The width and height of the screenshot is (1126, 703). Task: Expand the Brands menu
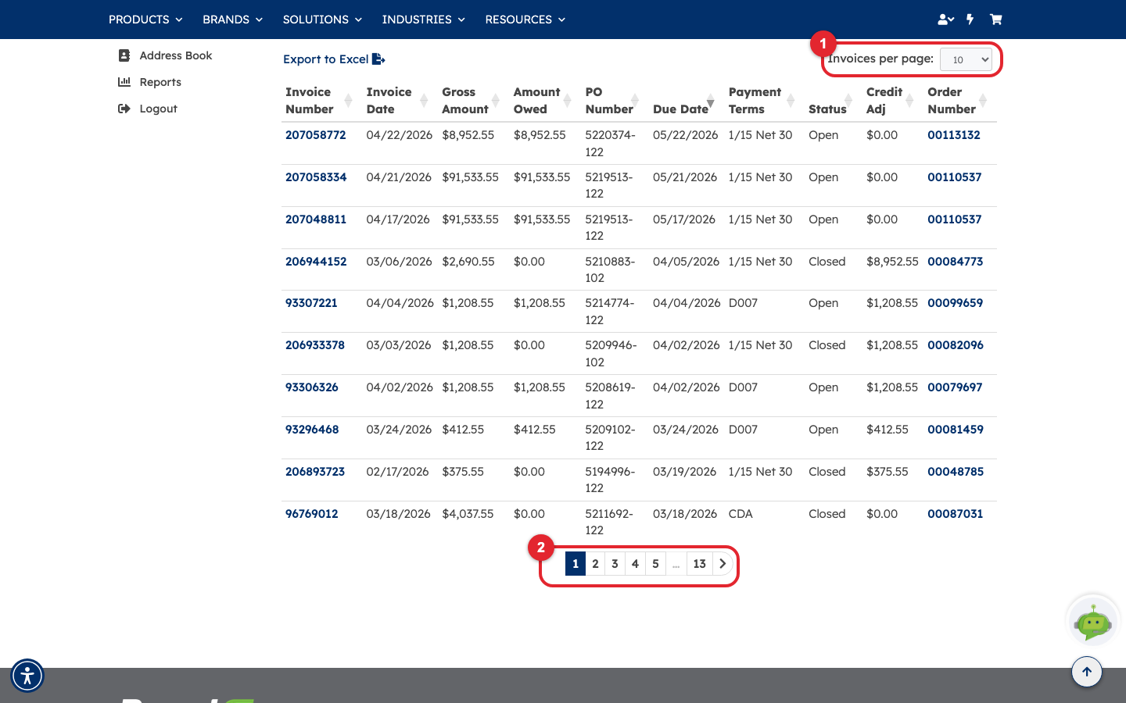pos(232,20)
